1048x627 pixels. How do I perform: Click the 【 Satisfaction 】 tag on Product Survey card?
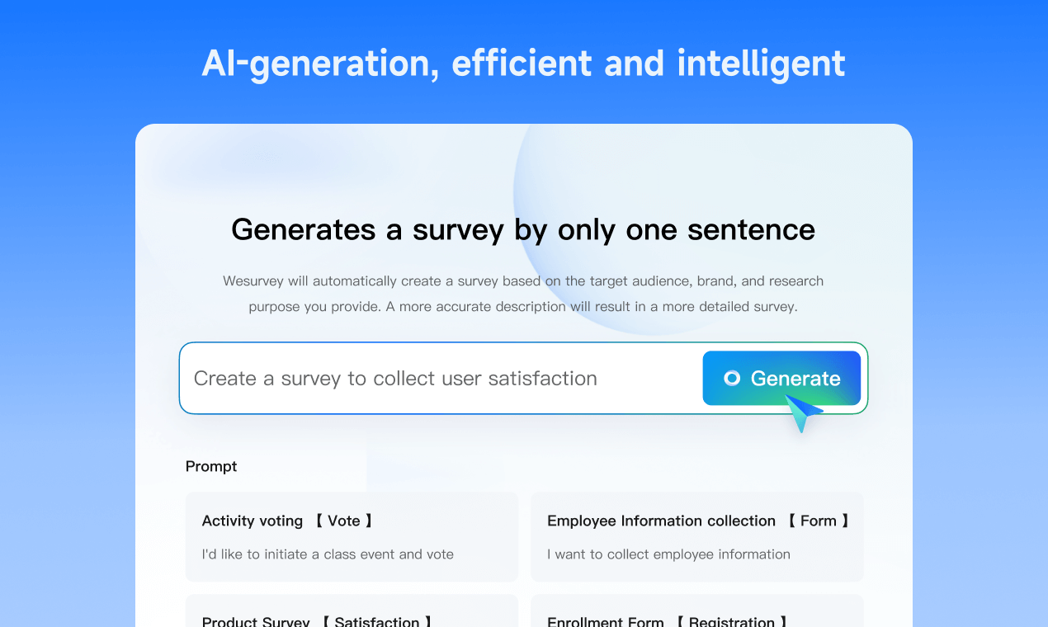click(378, 622)
